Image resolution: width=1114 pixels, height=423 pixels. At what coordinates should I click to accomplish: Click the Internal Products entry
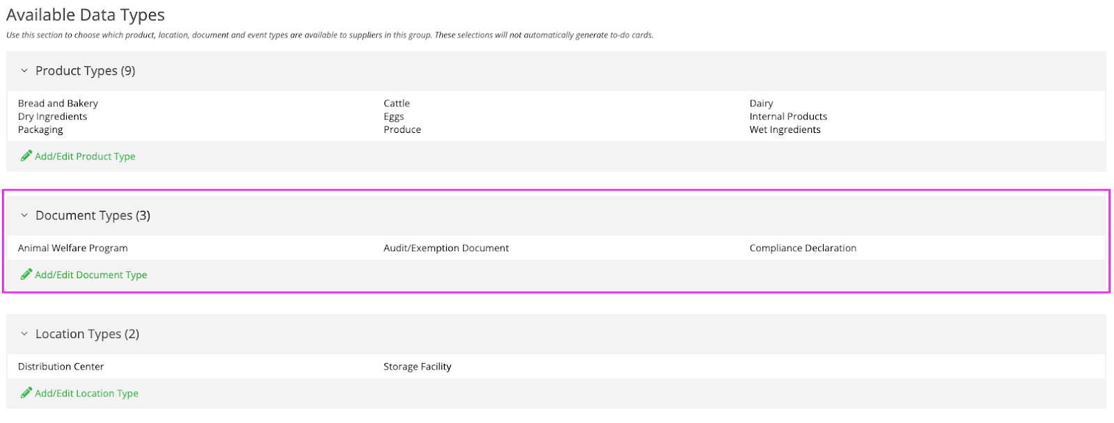[788, 117]
